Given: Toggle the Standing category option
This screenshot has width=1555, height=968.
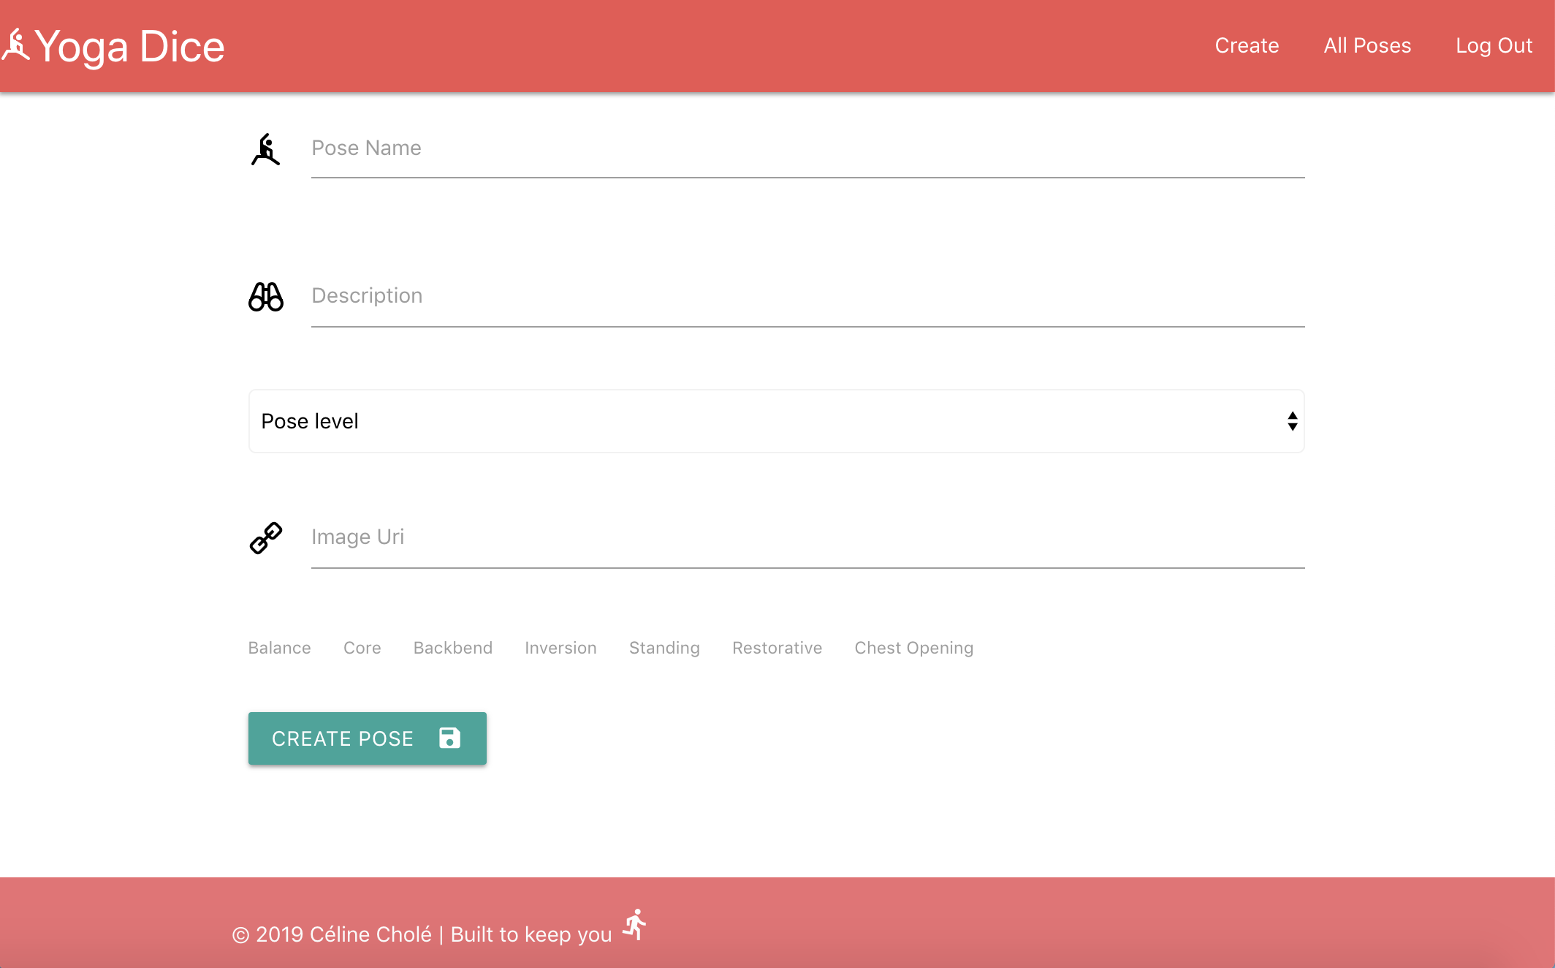Looking at the screenshot, I should (664, 648).
